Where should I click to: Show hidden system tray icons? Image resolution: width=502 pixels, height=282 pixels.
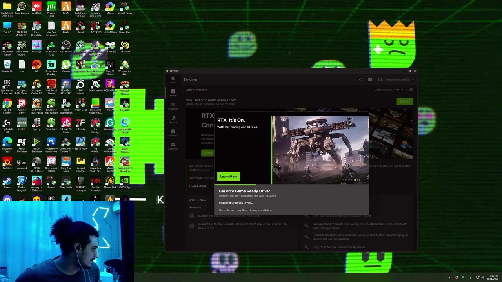450,277
